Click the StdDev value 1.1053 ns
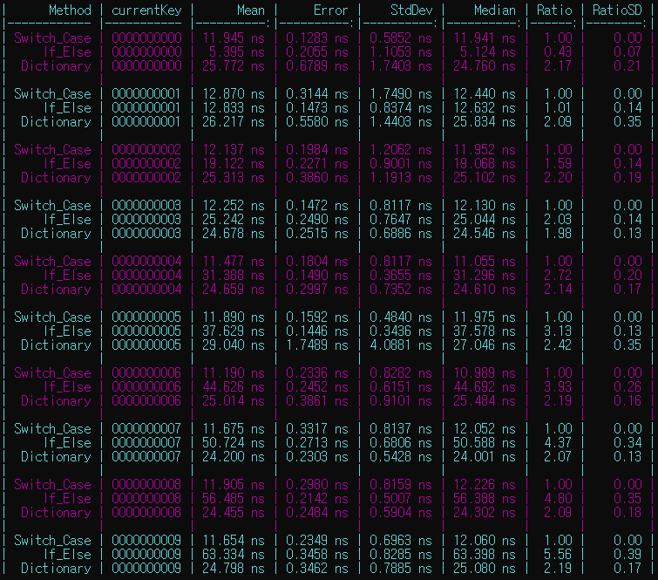Viewport: 658px width, 580px height. coord(400,52)
